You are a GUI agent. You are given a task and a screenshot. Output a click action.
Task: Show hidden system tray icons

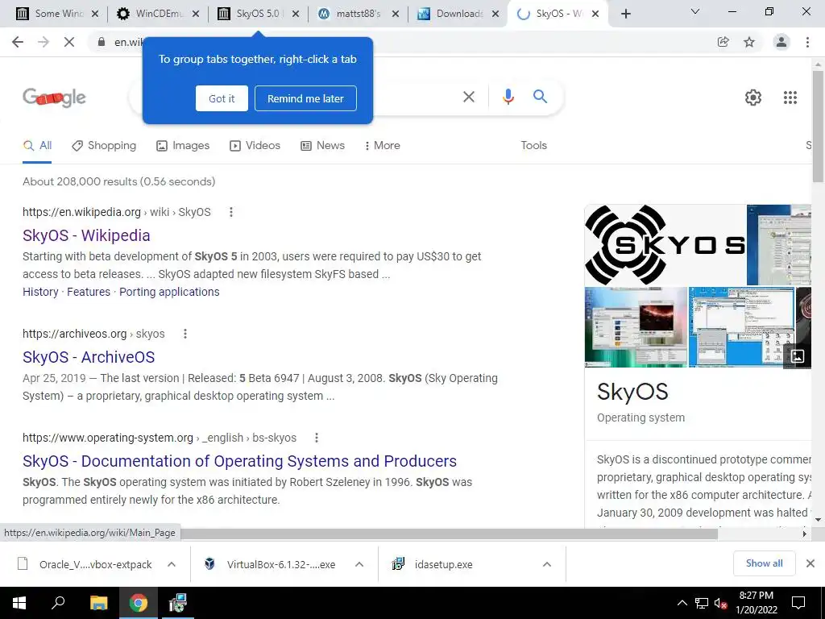[682, 603]
